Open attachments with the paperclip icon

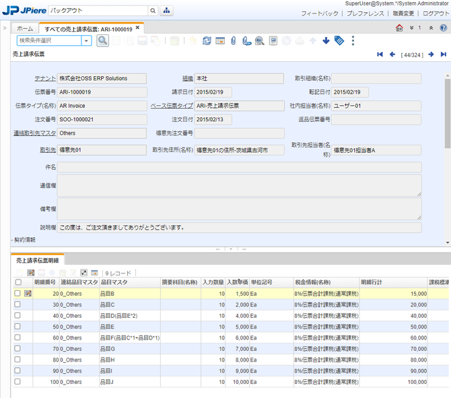(x=234, y=40)
